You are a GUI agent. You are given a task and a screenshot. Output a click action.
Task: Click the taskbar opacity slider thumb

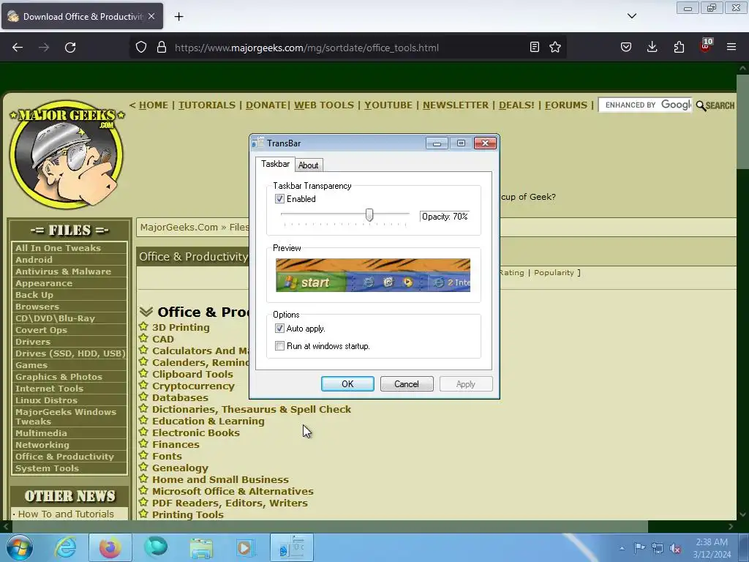pyautogui.click(x=369, y=215)
